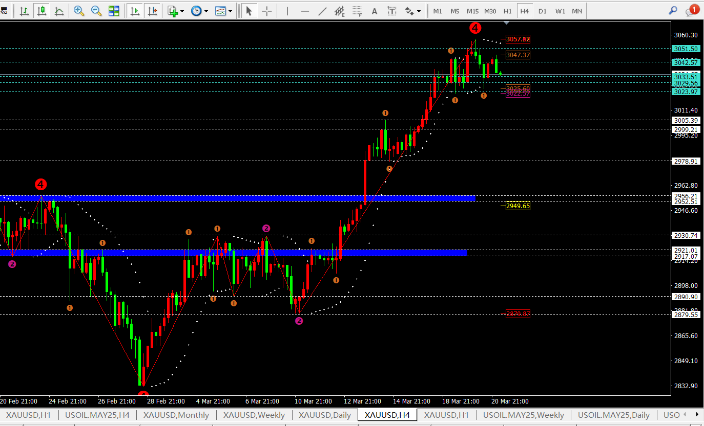Screen dimensions: 704x426
Task: Select the Crosshair tool
Action: 267,11
